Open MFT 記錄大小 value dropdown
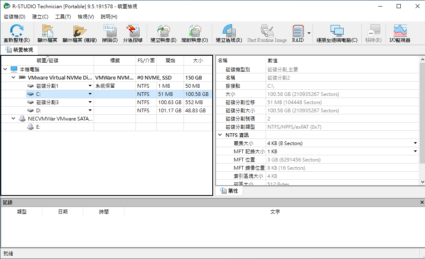This screenshot has width=425, height=259. coord(415,151)
